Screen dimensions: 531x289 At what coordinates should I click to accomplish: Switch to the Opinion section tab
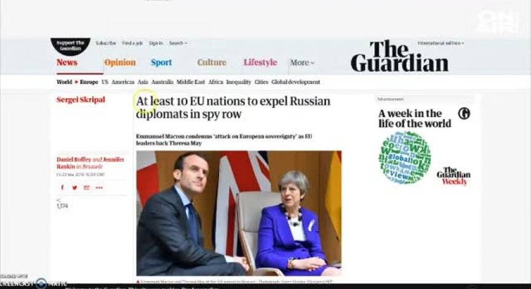(120, 63)
